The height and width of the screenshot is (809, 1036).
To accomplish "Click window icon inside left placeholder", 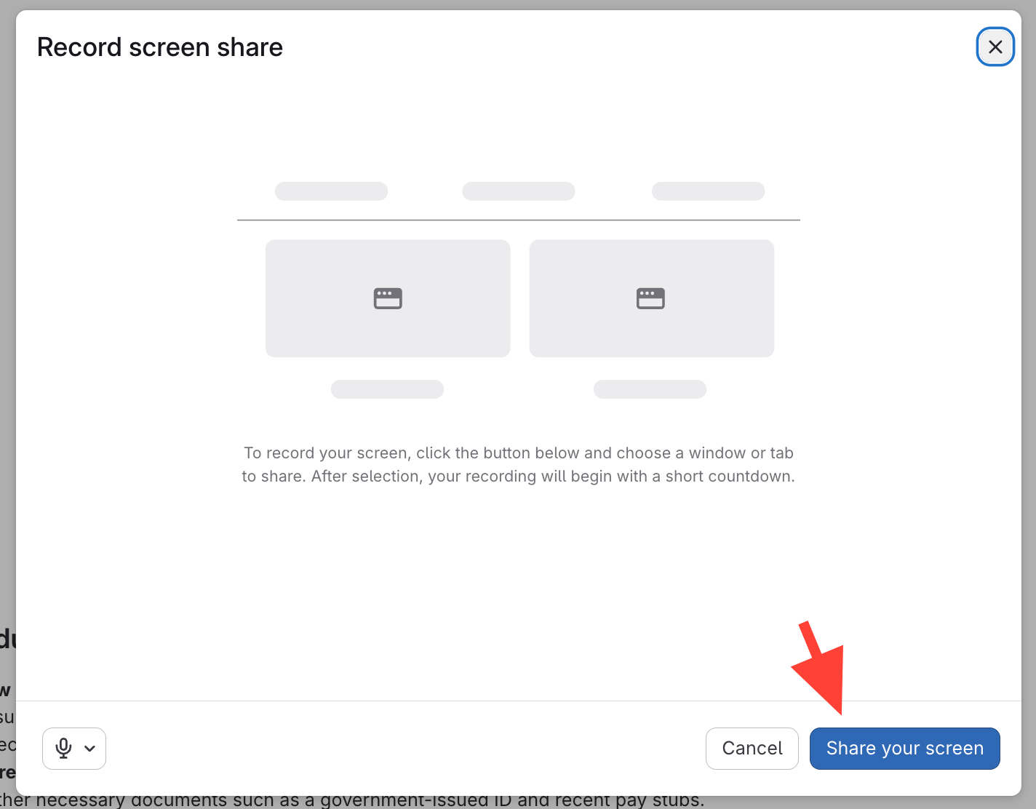I will point(388,298).
